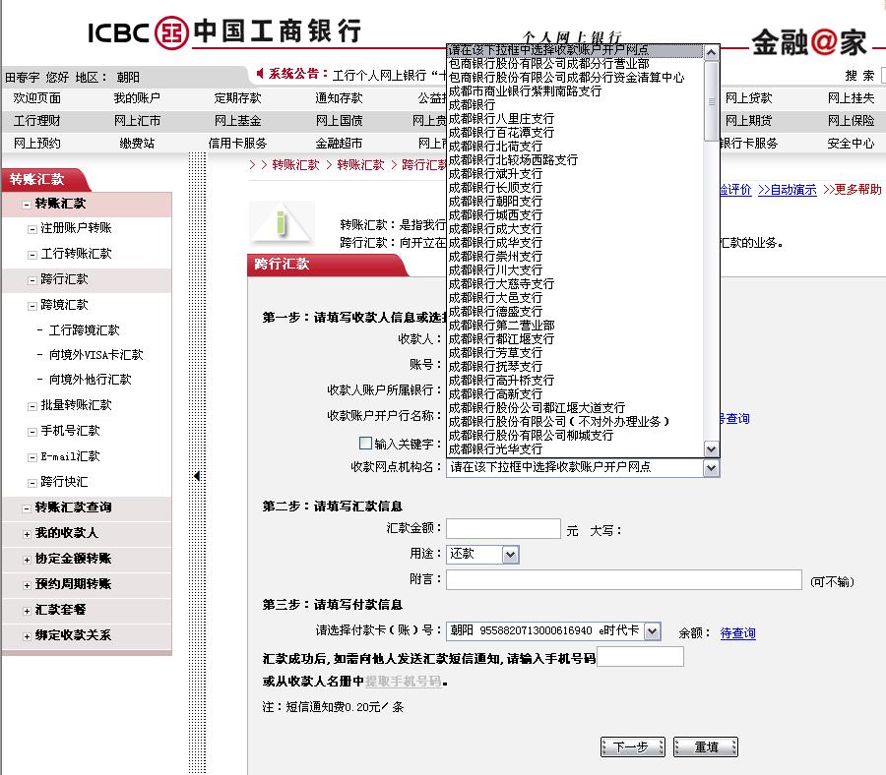The height and width of the screenshot is (775, 886).
Task: Open the 自动演示 link
Action: (788, 189)
